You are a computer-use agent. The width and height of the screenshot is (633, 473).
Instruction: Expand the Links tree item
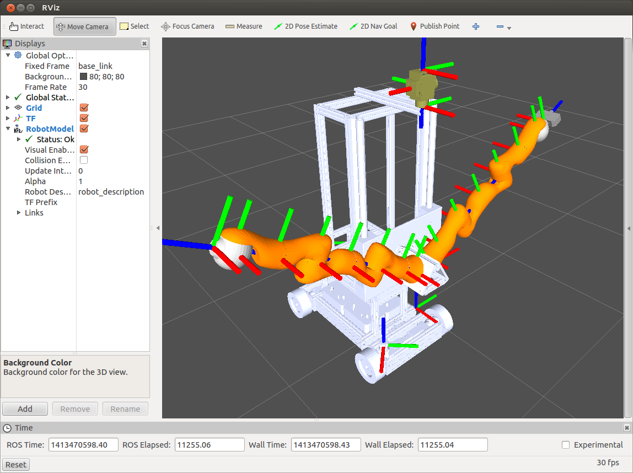19,213
